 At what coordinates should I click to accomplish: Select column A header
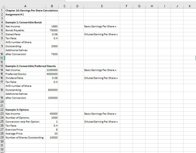[25, 6]
